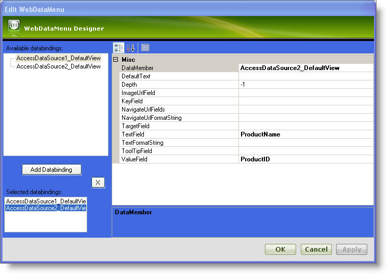Edit the DataMember property value

point(306,68)
